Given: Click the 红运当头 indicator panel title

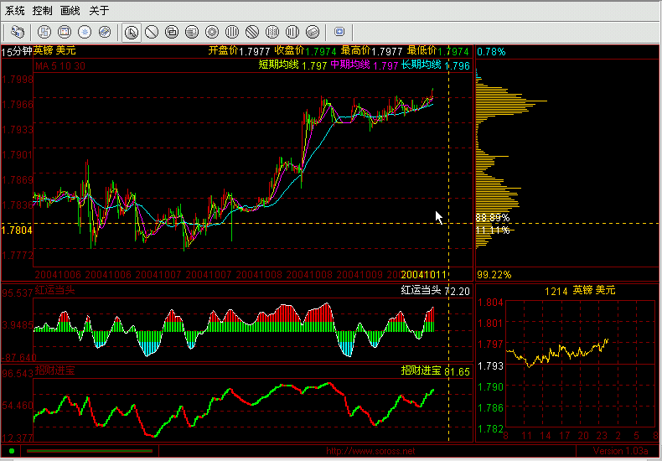Looking at the screenshot, I should tap(54, 291).
